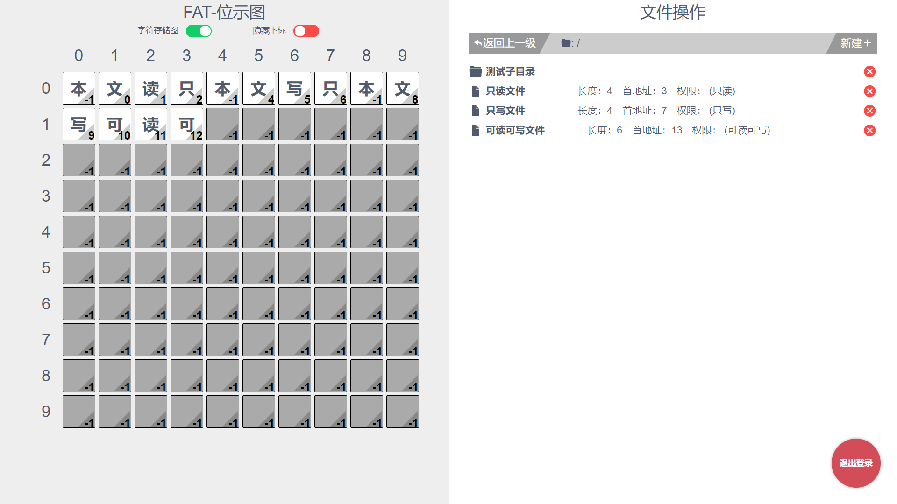The width and height of the screenshot is (897, 504).
Task: Delete the 测试子目录 folder entry
Action: point(869,71)
